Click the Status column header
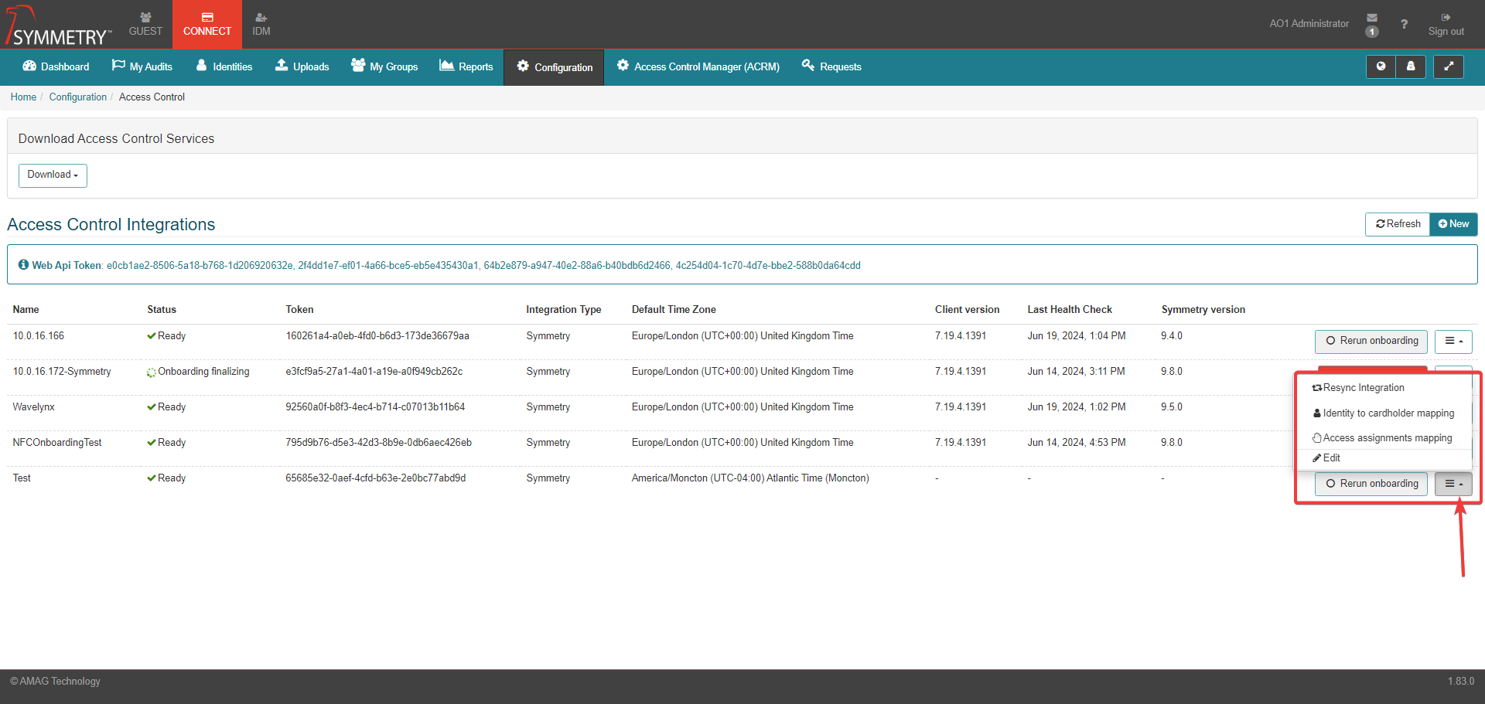This screenshot has height=704, width=1485. [162, 310]
